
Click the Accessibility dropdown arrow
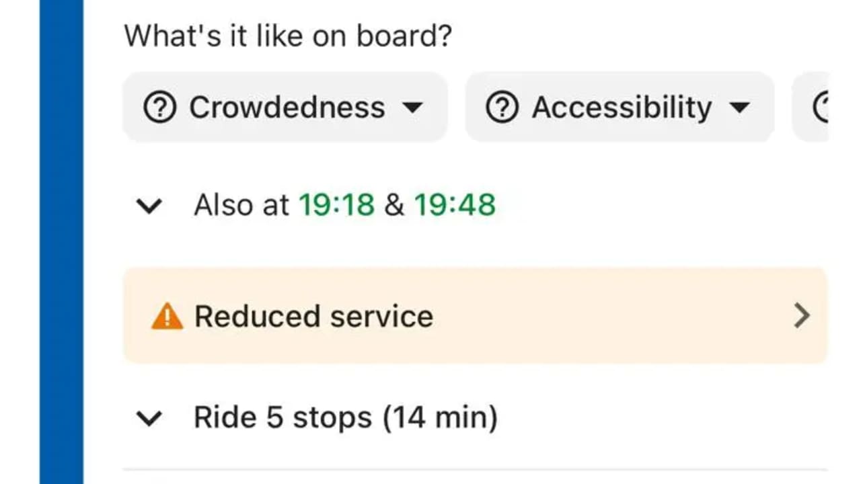click(739, 108)
